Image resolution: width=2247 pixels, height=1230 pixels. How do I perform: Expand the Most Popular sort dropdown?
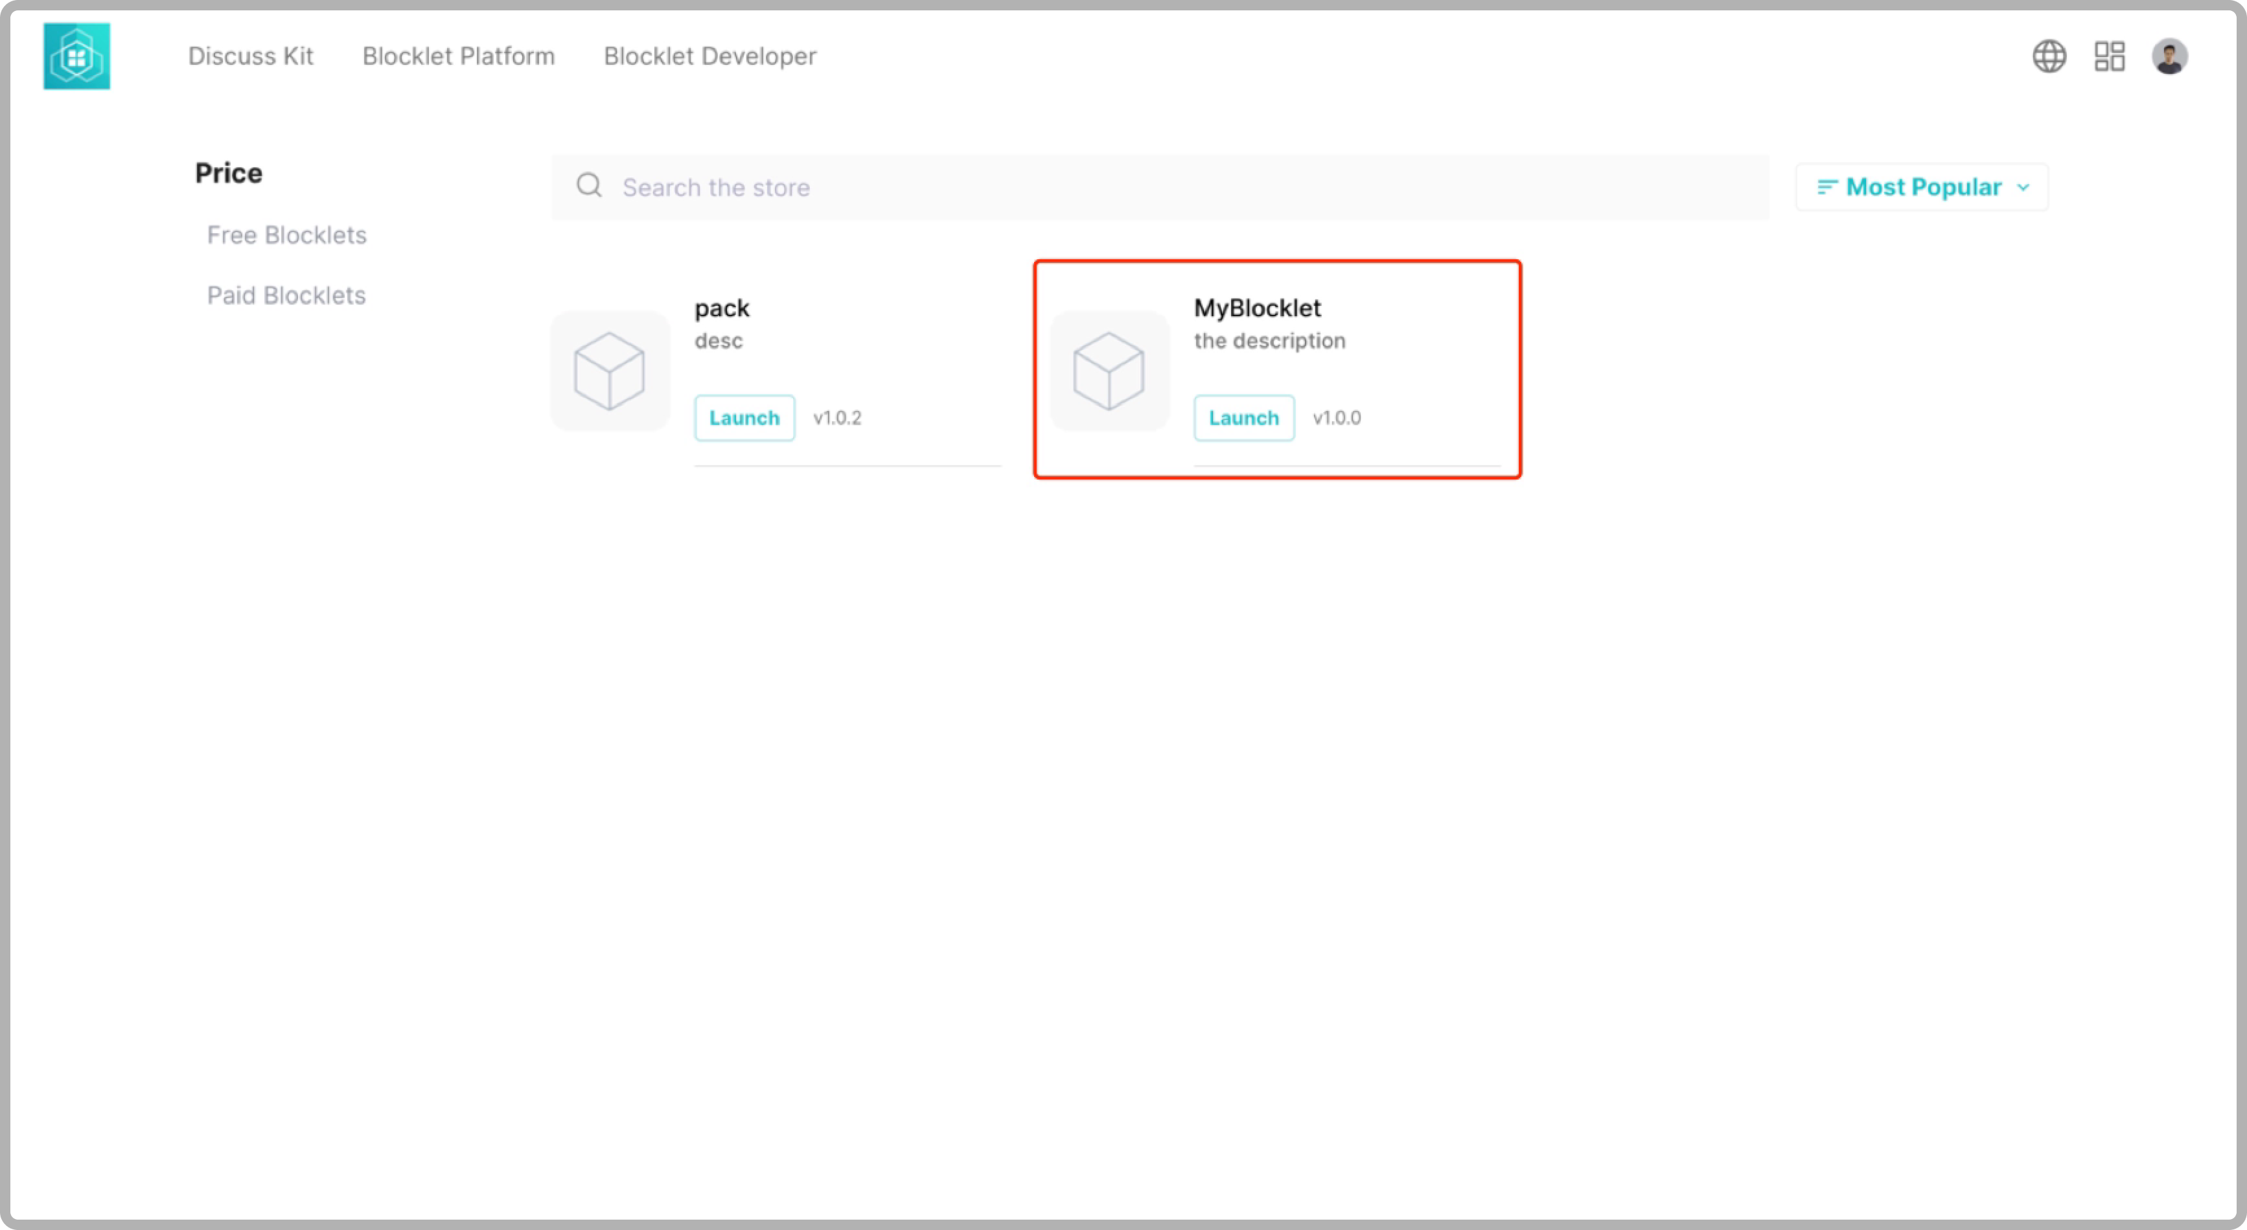[1922, 187]
